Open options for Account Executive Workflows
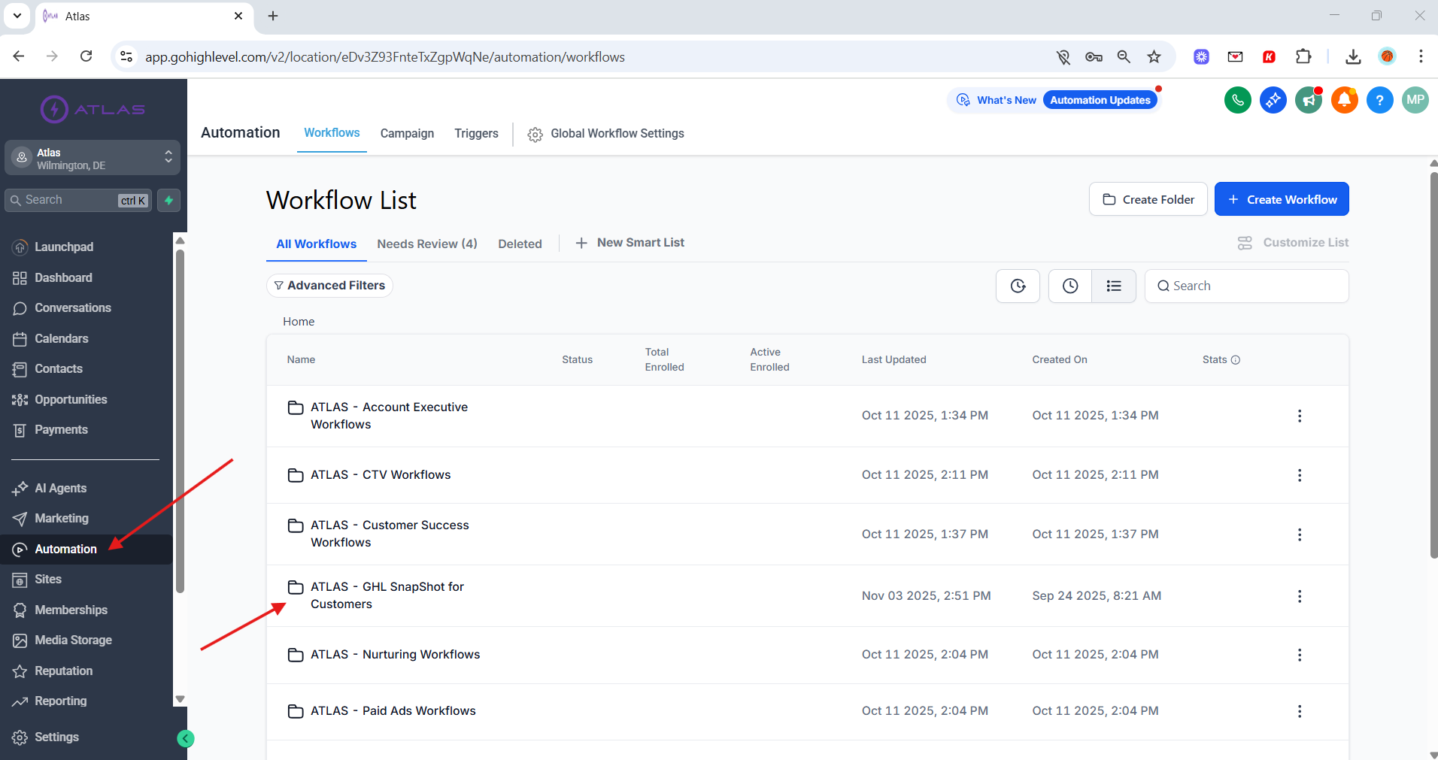Screen dimensions: 1438x760 (x=1299, y=416)
